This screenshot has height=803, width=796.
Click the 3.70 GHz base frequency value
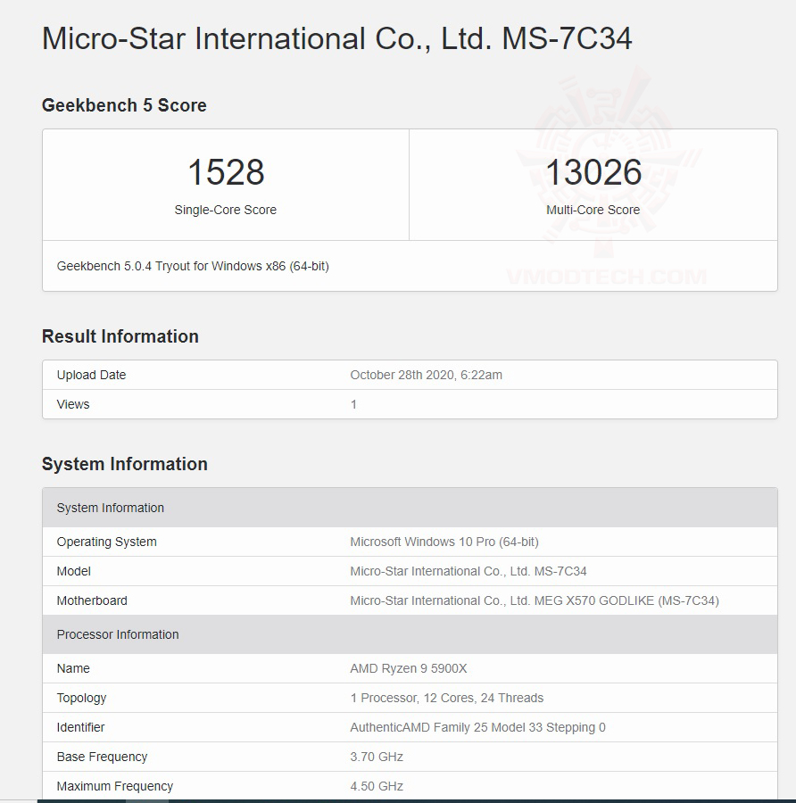[x=377, y=757]
